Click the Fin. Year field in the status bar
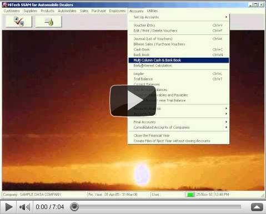 click(x=118, y=195)
